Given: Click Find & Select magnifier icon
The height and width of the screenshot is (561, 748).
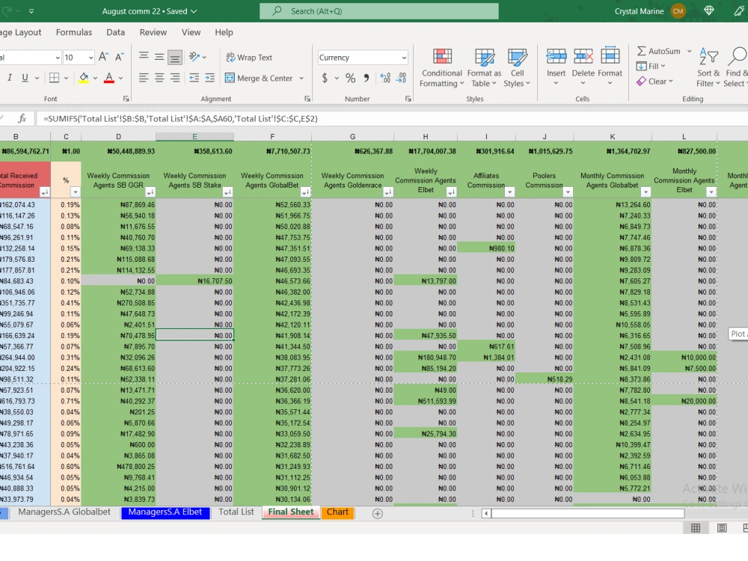Looking at the screenshot, I should point(737,58).
